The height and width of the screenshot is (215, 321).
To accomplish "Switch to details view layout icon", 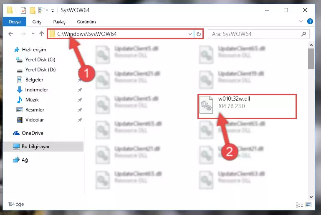I will 299,205.
